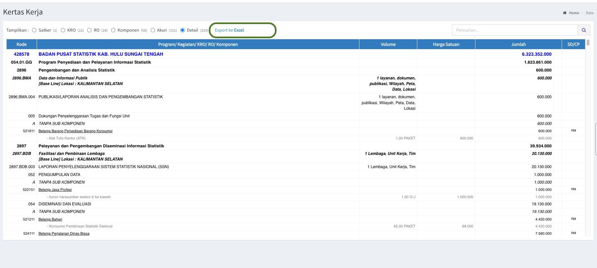Focus the Pencarian search field
The width and height of the screenshot is (597, 268).
tap(515, 30)
